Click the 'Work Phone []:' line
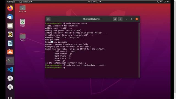 coord(63,56)
